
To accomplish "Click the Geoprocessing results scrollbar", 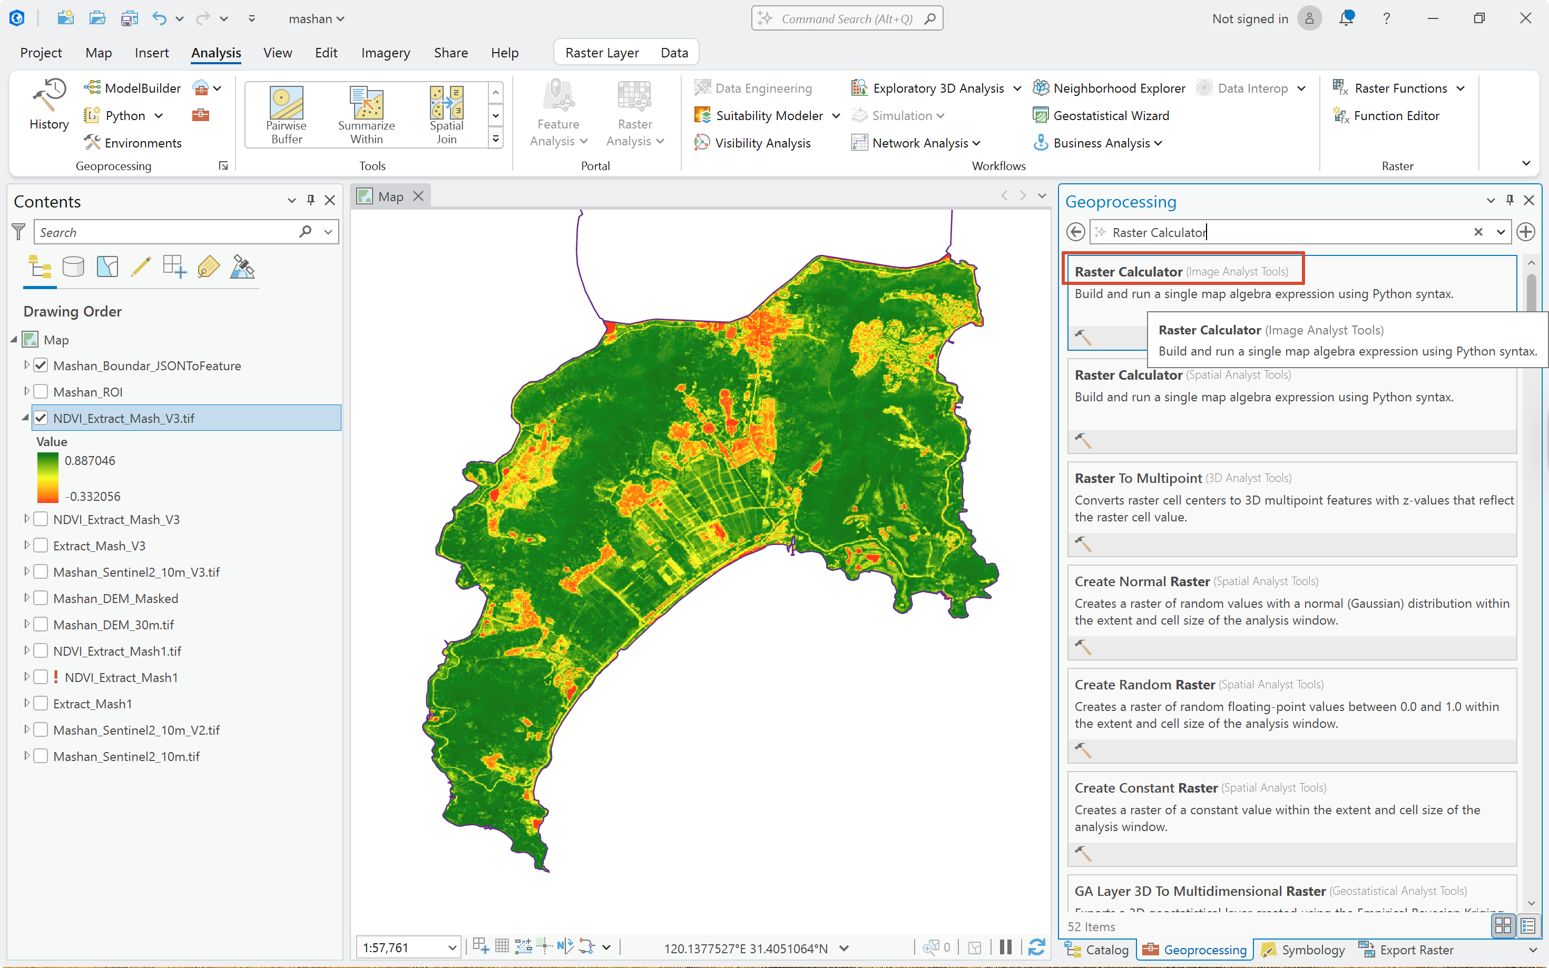I will click(1531, 293).
